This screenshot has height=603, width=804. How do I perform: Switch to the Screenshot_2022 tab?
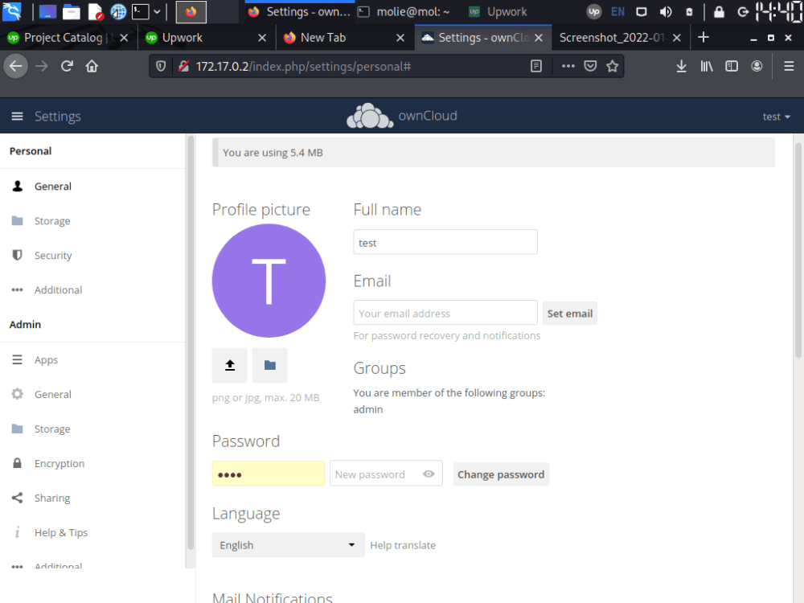tap(613, 38)
